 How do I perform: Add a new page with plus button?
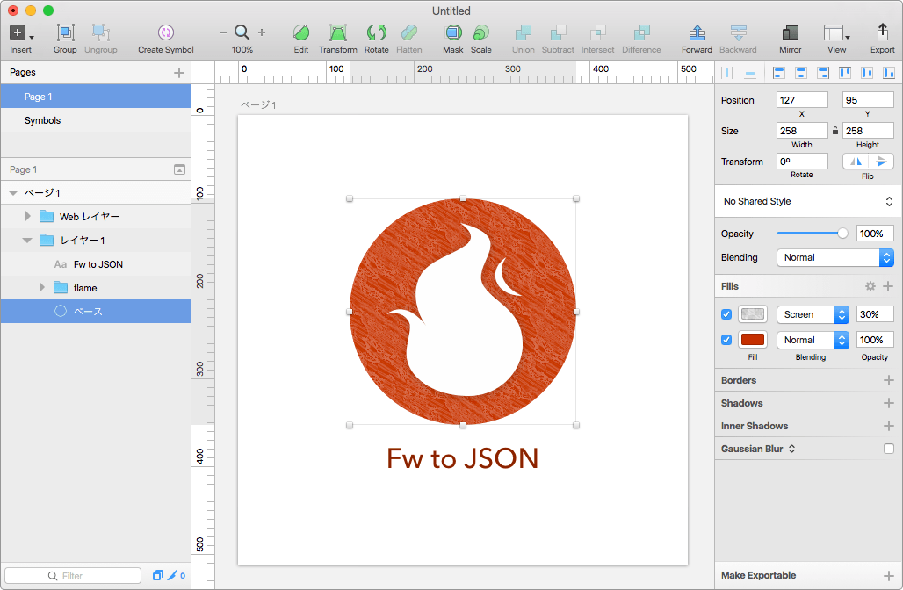pyautogui.click(x=179, y=73)
